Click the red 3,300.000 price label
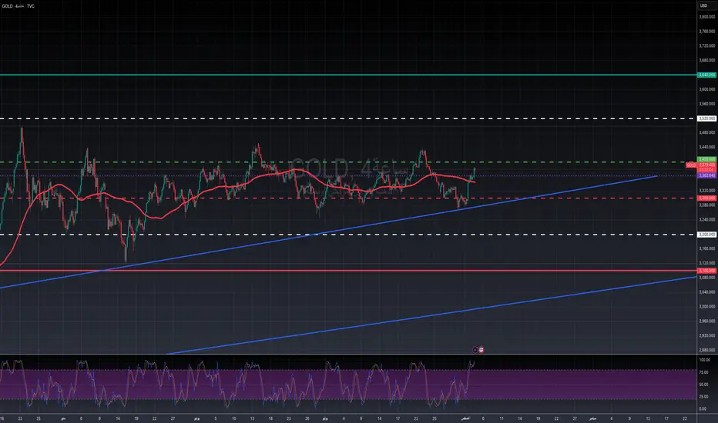Screen dimensions: 718x423 tap(707, 198)
